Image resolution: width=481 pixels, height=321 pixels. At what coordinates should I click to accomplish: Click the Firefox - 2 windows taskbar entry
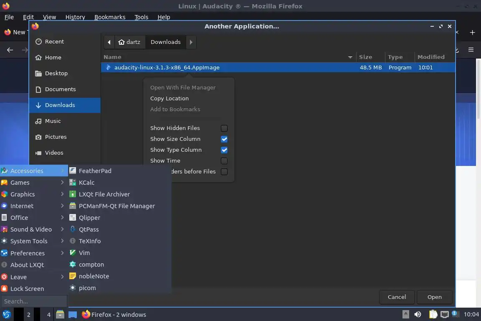[114, 315]
